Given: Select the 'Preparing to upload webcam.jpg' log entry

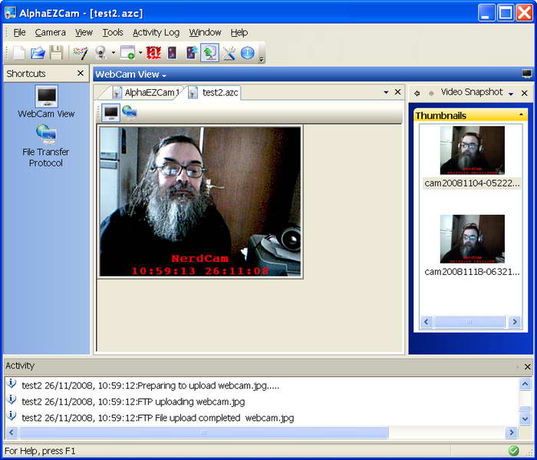Looking at the screenshot, I should click(x=150, y=386).
